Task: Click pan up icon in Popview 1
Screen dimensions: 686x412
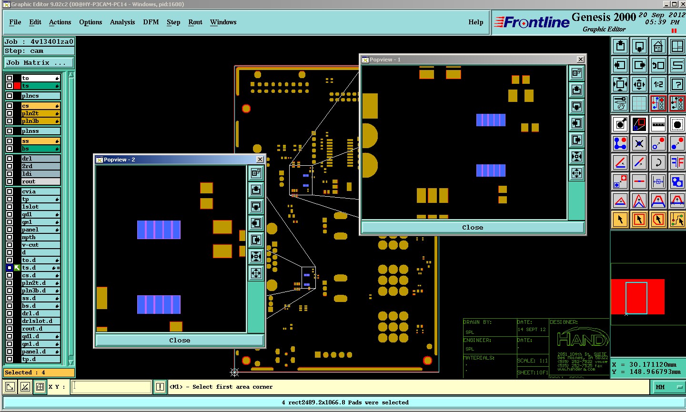Action: [576, 90]
